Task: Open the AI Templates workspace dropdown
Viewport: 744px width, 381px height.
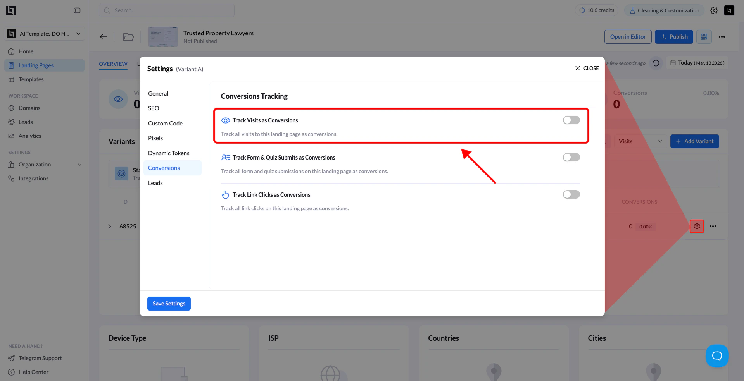Action: coord(45,34)
